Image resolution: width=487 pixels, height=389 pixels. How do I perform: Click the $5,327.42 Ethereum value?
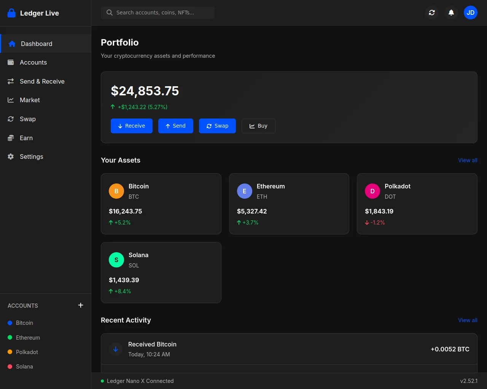[x=252, y=211]
